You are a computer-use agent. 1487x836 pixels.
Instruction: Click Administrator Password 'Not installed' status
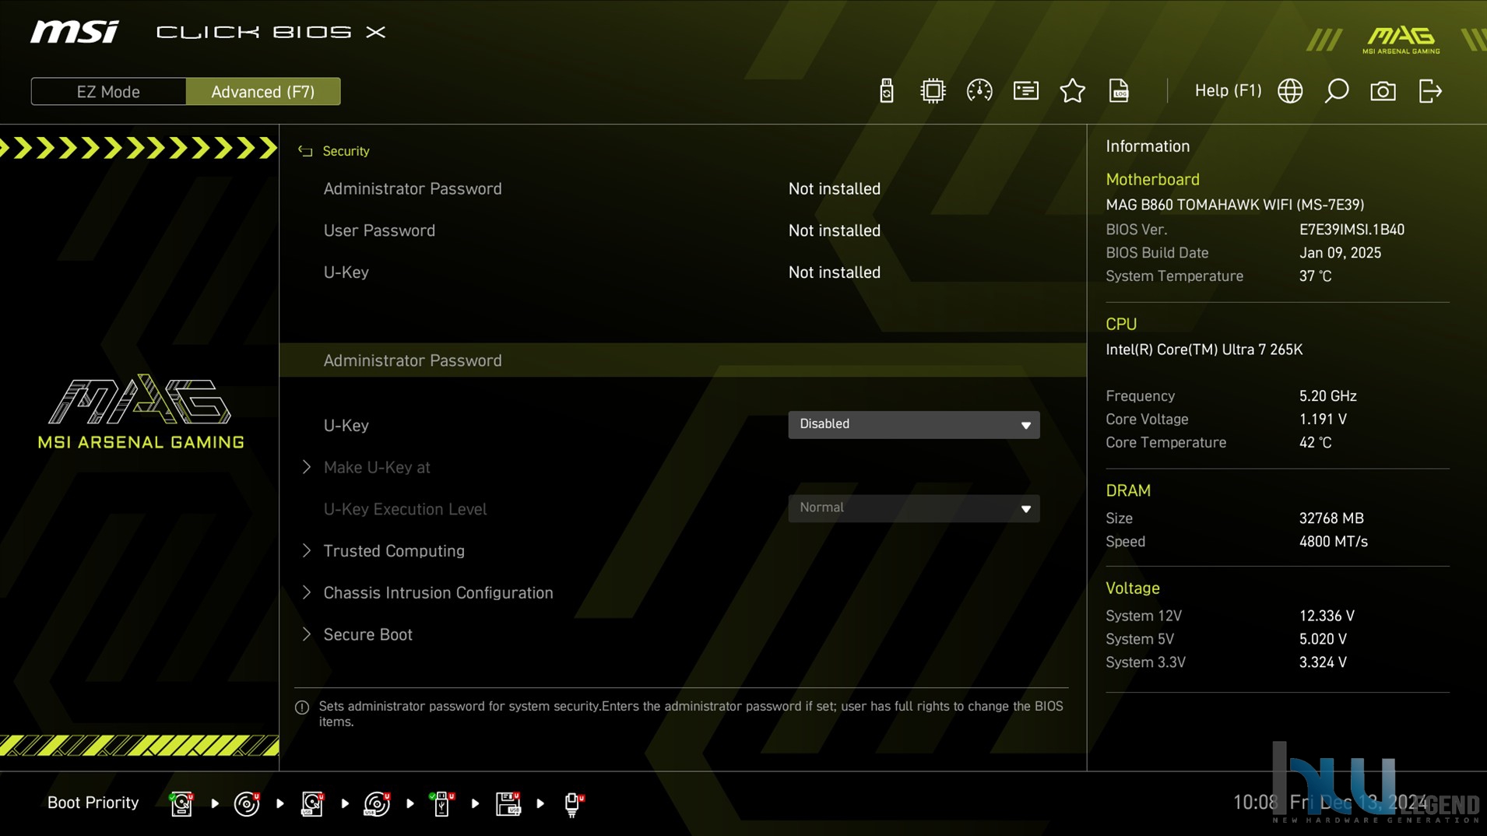click(x=834, y=189)
